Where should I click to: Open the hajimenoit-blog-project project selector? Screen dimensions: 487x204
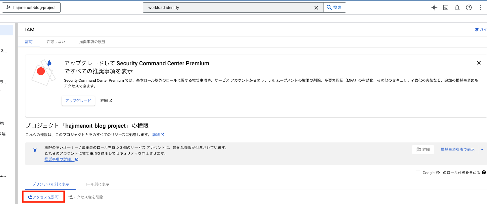click(x=31, y=7)
